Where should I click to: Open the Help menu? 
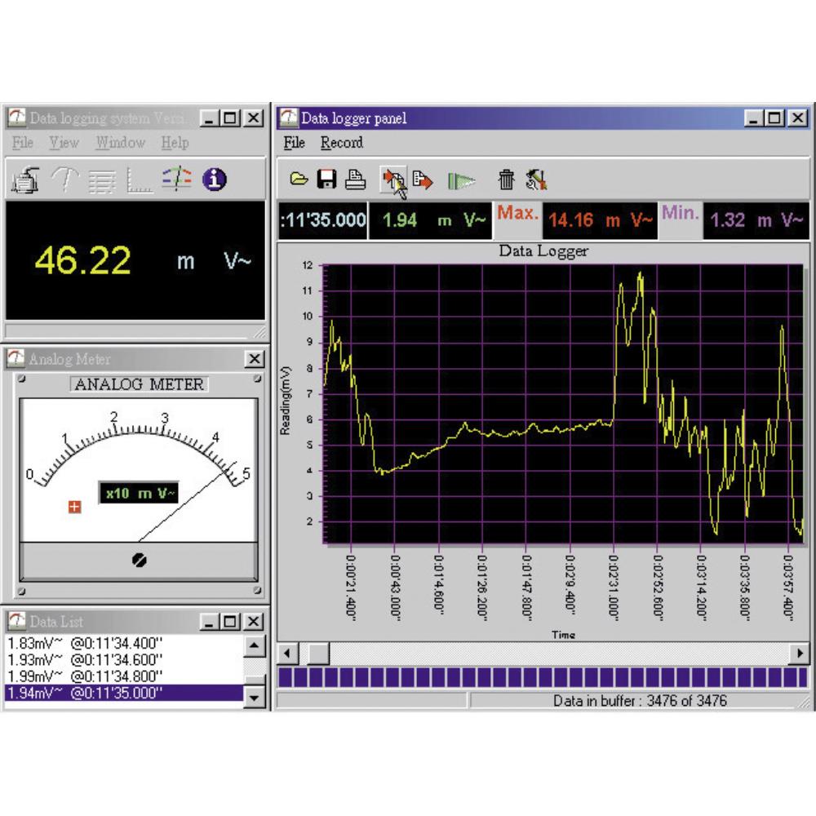[x=175, y=143]
